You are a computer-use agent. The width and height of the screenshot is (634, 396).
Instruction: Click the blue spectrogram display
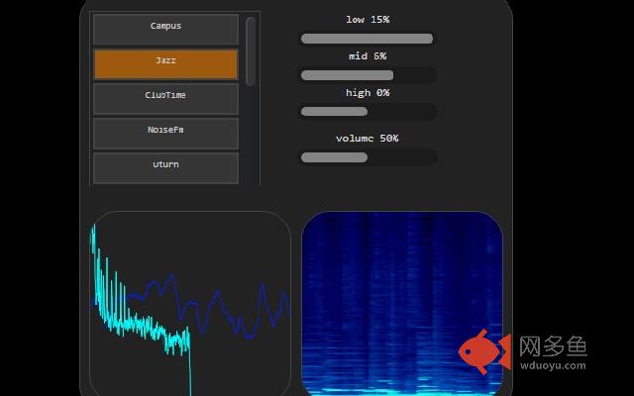coord(402,304)
